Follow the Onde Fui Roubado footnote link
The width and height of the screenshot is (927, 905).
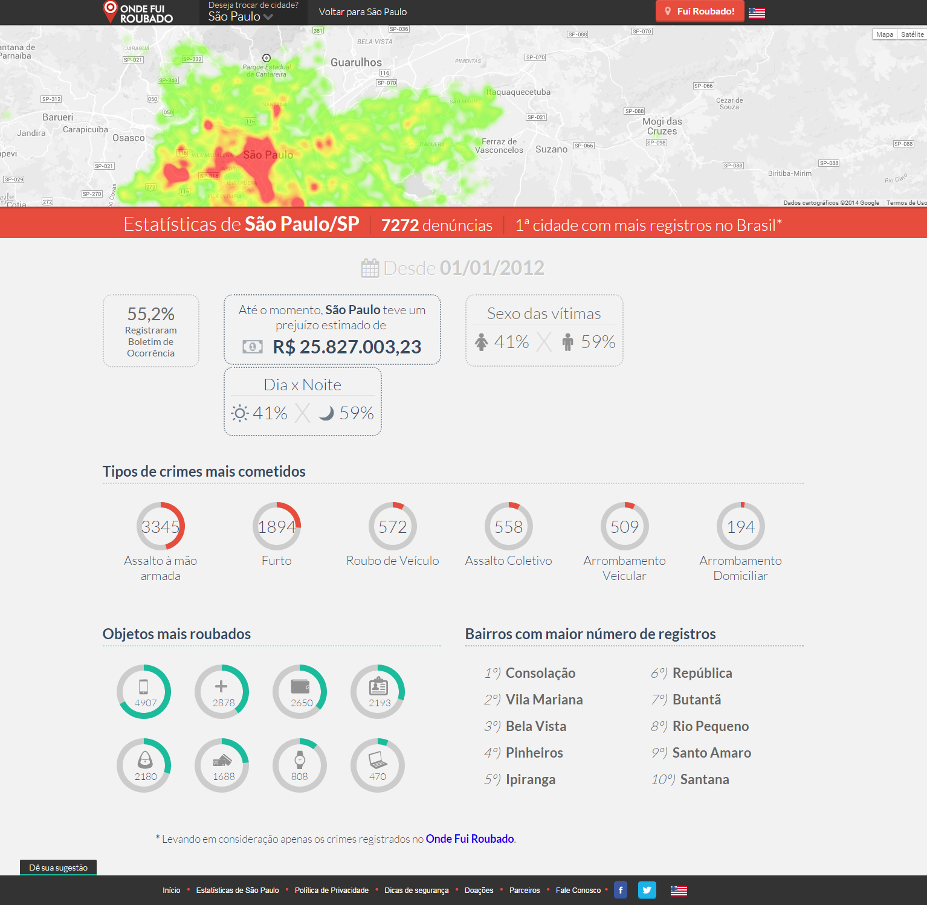coord(470,839)
